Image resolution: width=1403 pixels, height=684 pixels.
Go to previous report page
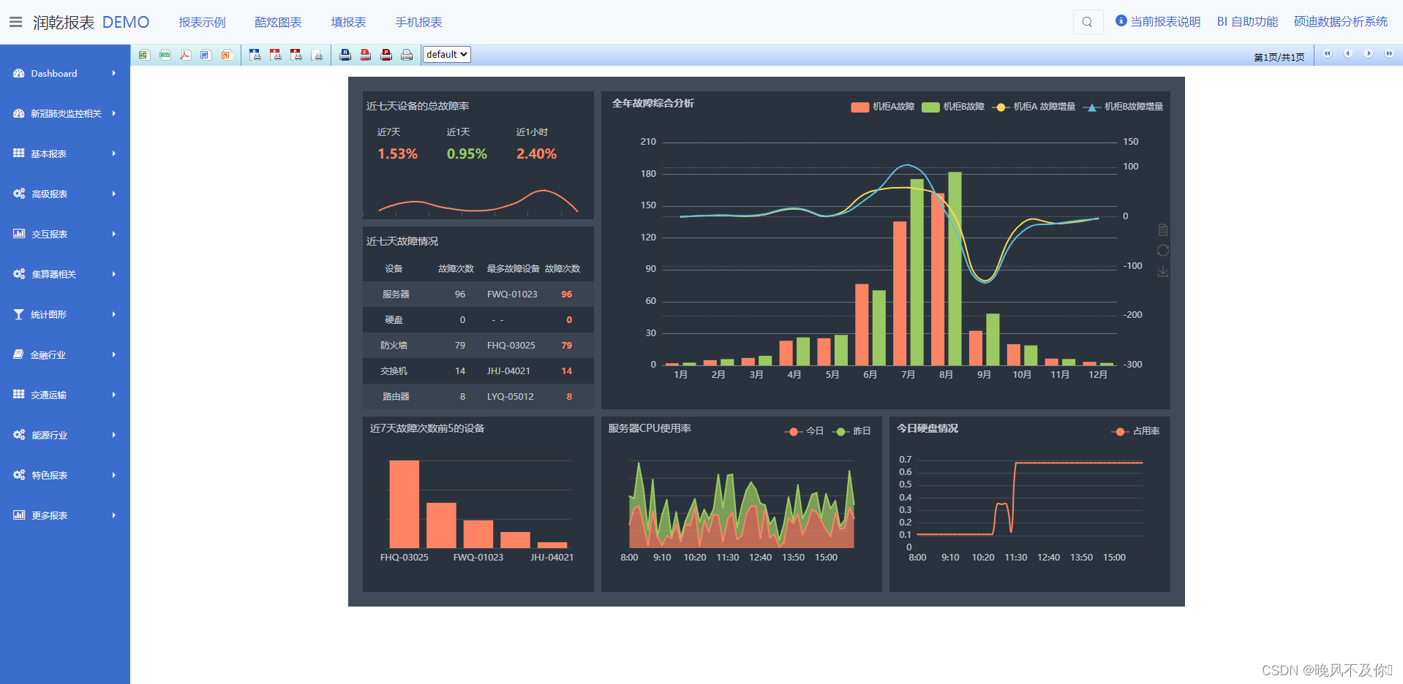tap(1347, 54)
